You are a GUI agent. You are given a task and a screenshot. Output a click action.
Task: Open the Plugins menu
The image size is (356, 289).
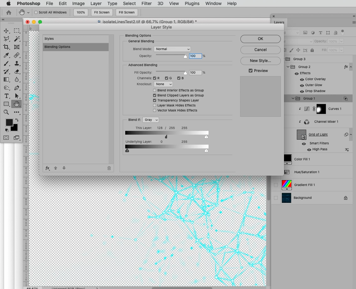192,3
